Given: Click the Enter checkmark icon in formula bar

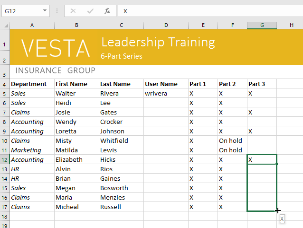Looking at the screenshot, I should pos(90,10).
